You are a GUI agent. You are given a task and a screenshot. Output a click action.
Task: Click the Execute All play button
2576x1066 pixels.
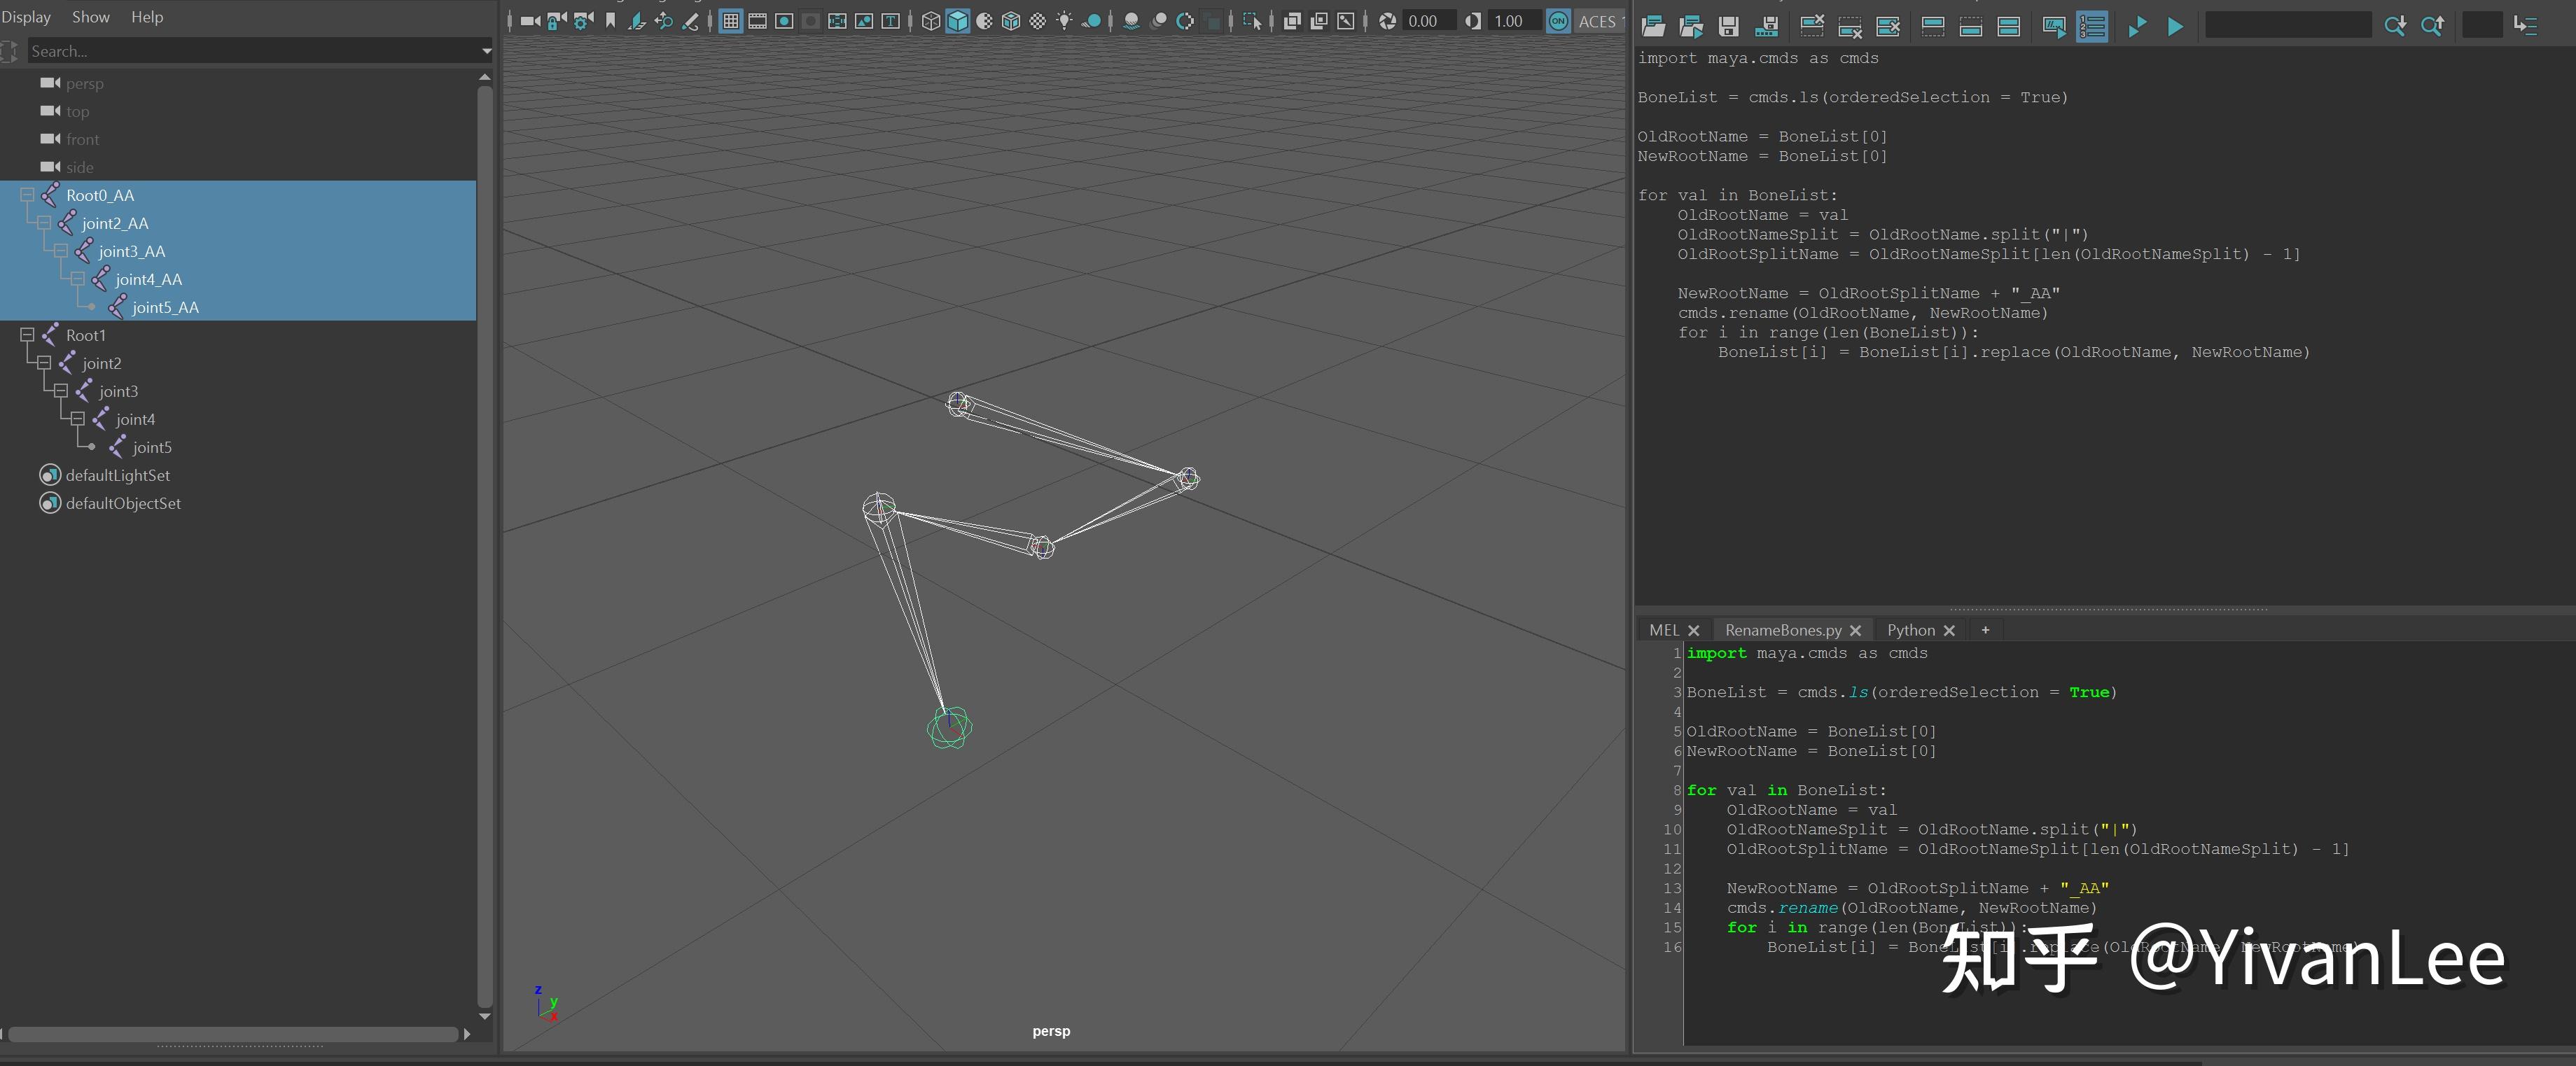tap(2175, 26)
